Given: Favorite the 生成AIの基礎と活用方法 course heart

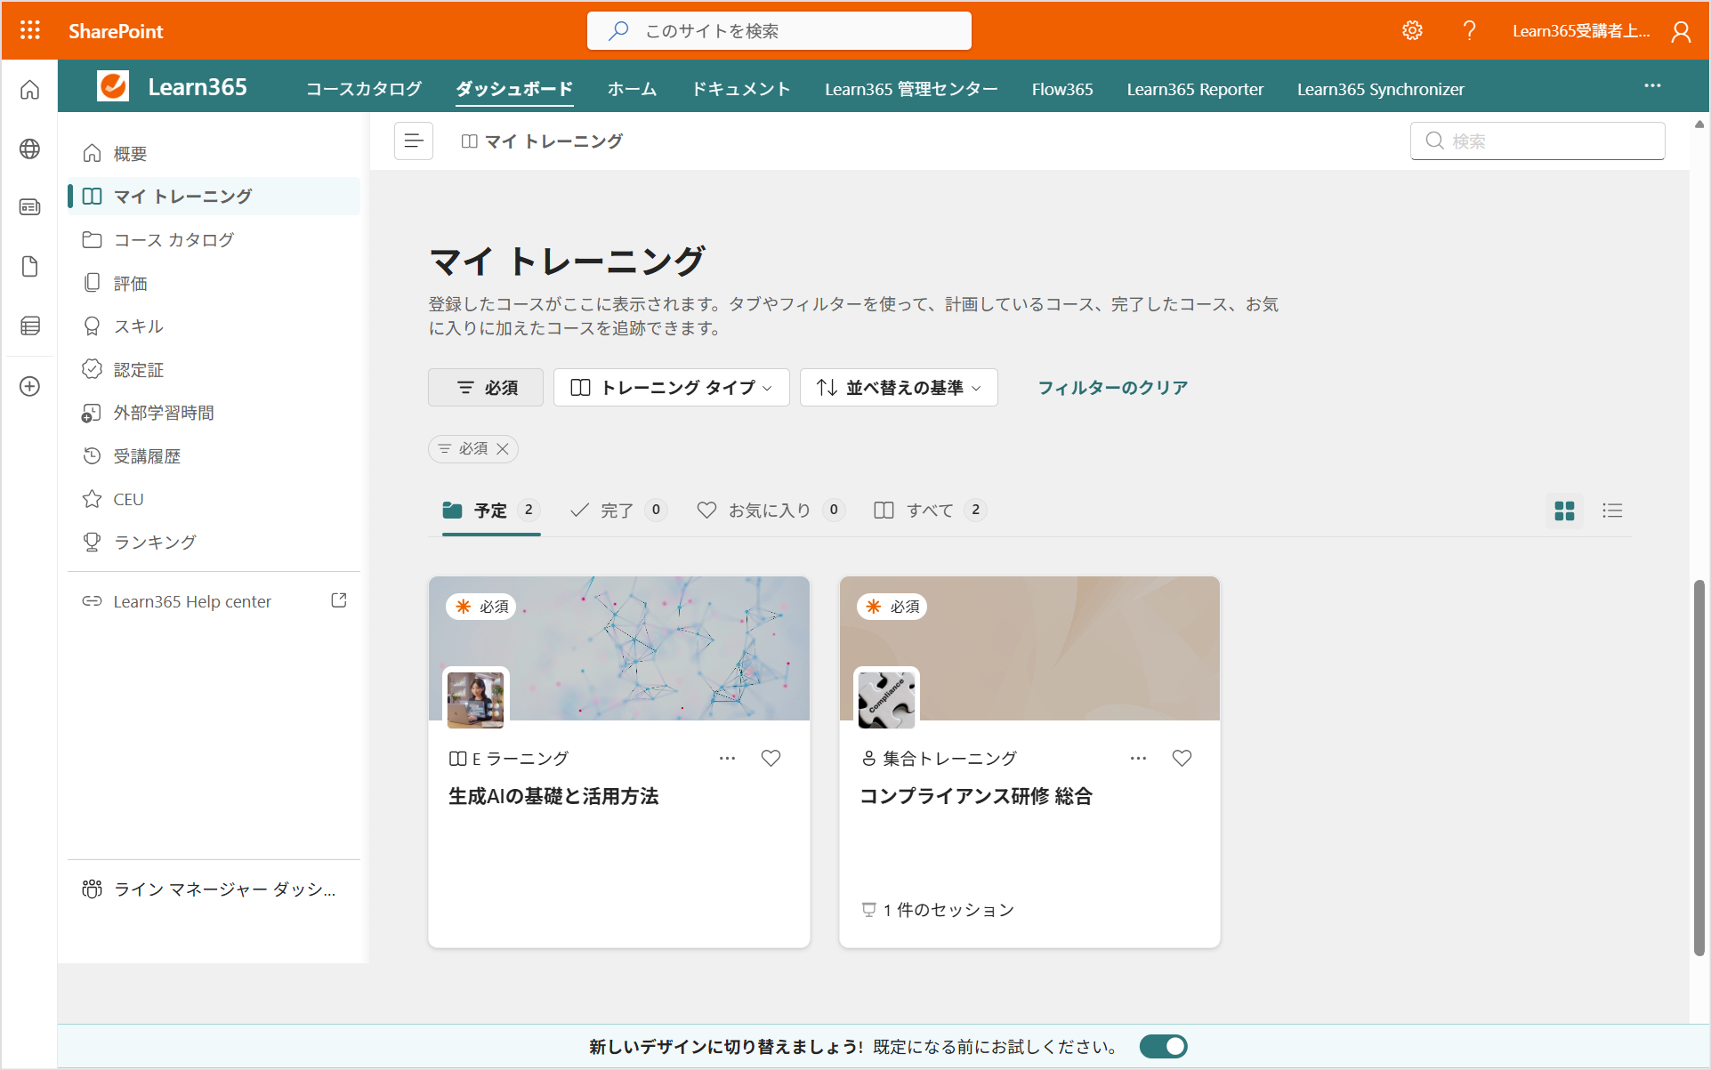Looking at the screenshot, I should [771, 758].
